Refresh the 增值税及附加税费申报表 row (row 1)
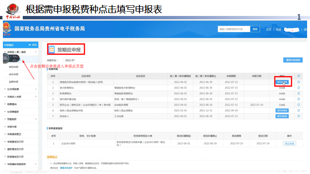The width and height of the screenshot is (310, 174). click(298, 82)
